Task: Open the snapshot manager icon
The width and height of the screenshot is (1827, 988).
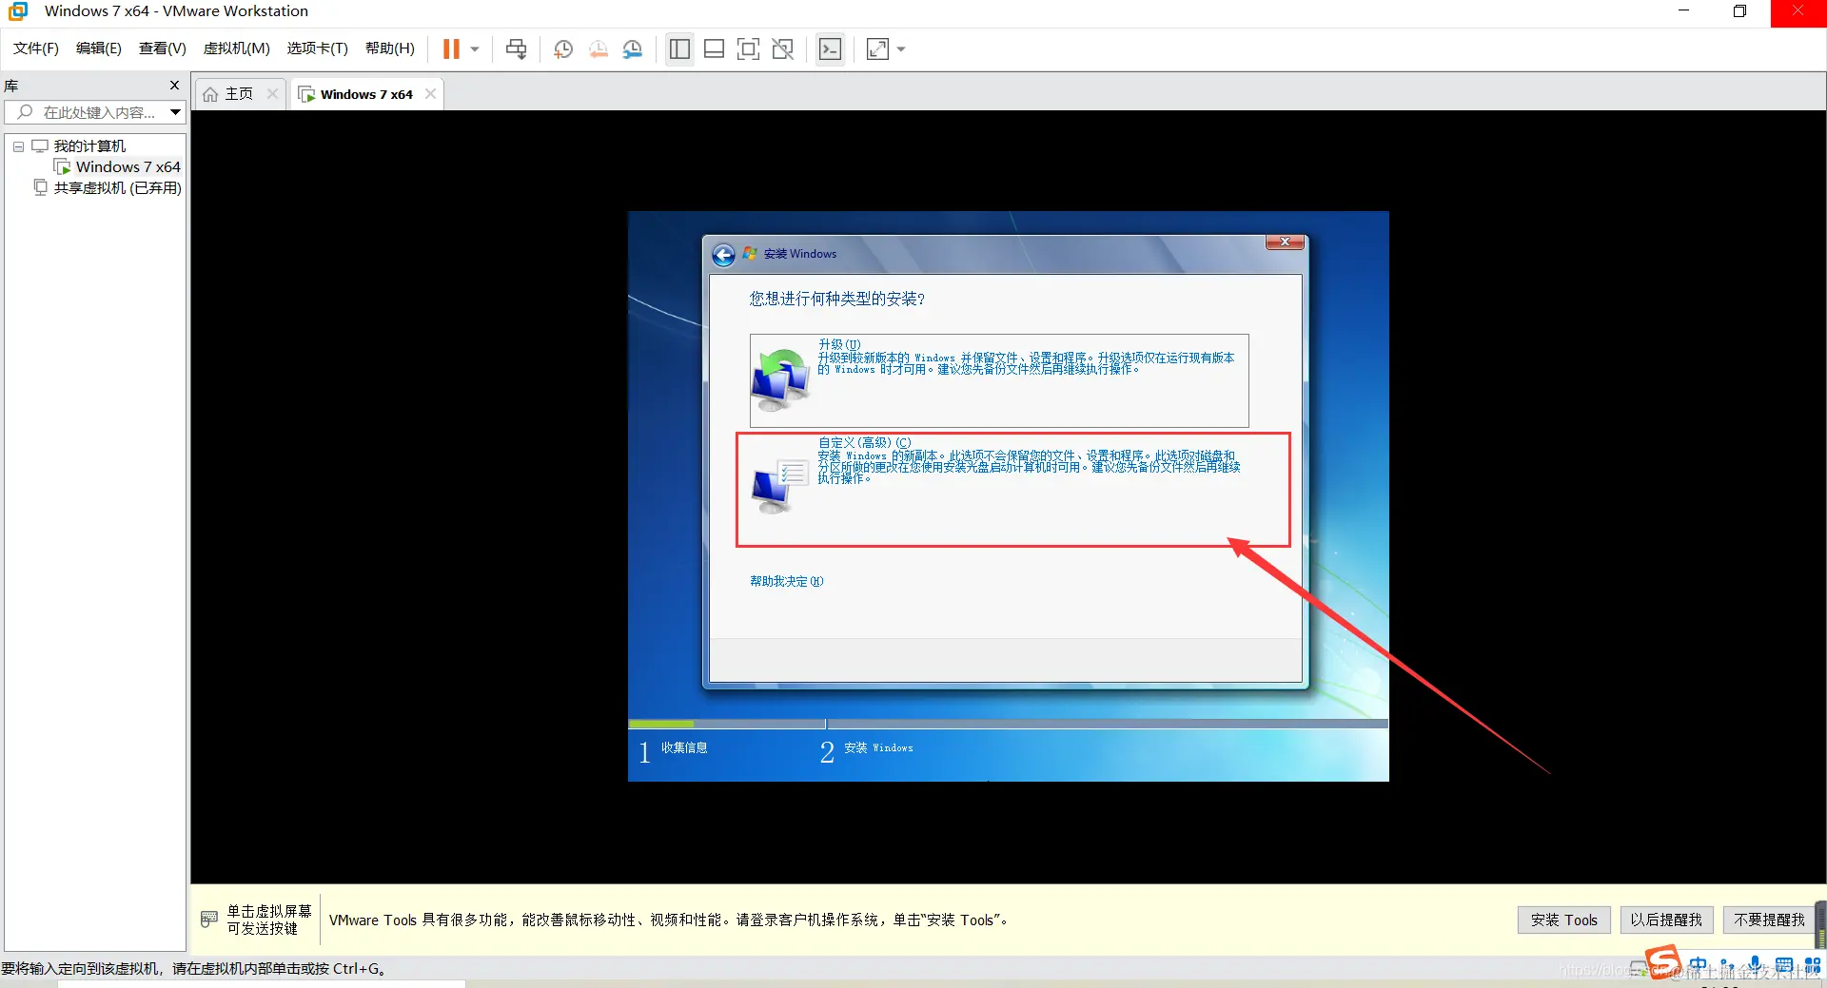Action: (633, 48)
